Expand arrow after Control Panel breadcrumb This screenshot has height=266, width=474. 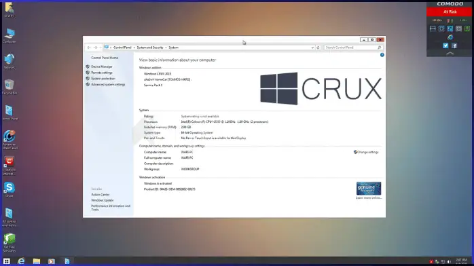coord(134,47)
